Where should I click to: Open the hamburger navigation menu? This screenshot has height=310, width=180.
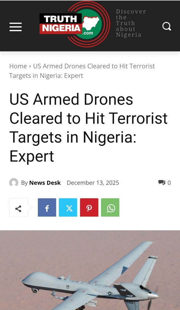(x=16, y=27)
